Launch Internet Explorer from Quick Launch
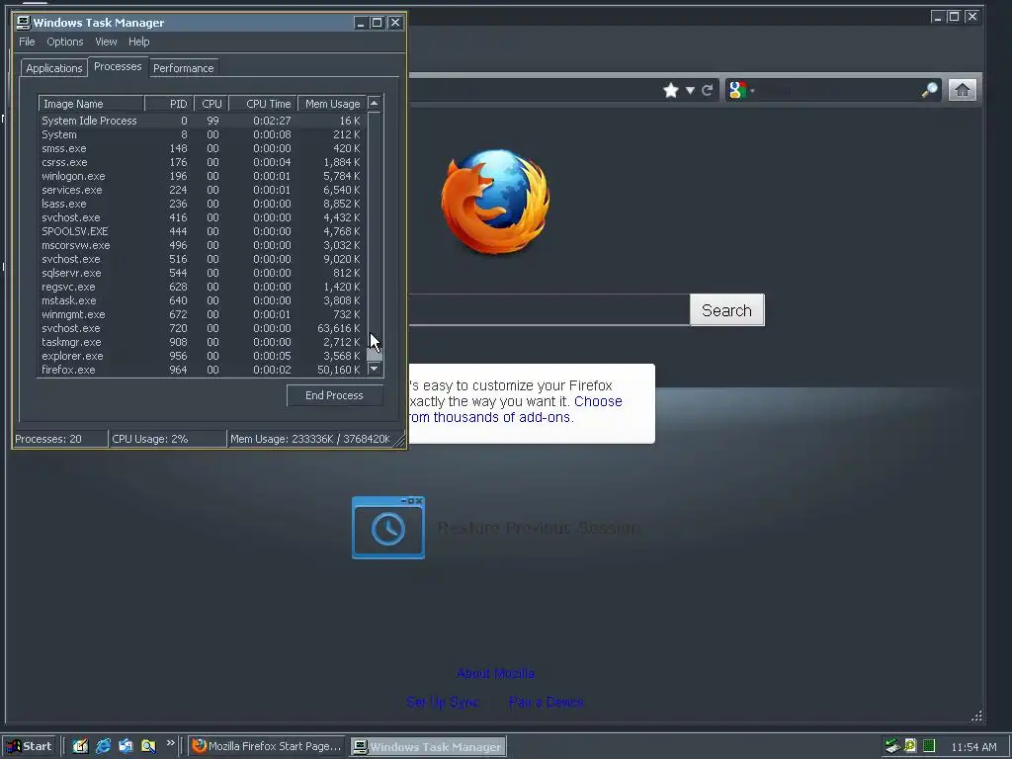The width and height of the screenshot is (1012, 759). [x=103, y=746]
